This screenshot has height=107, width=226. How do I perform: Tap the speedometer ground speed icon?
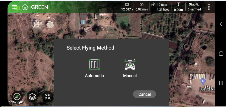[x=142, y=5]
